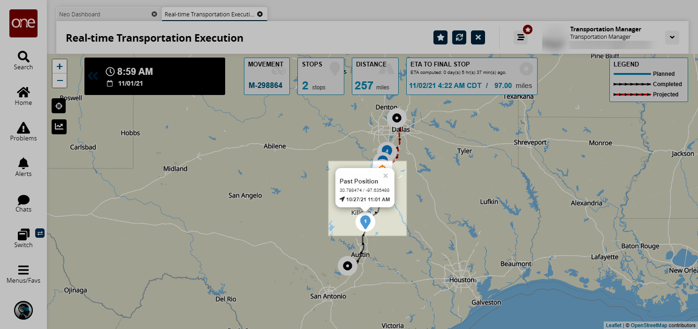This screenshot has height=329, width=698.
Task: Open the Leaflet attribution link
Action: point(614,325)
